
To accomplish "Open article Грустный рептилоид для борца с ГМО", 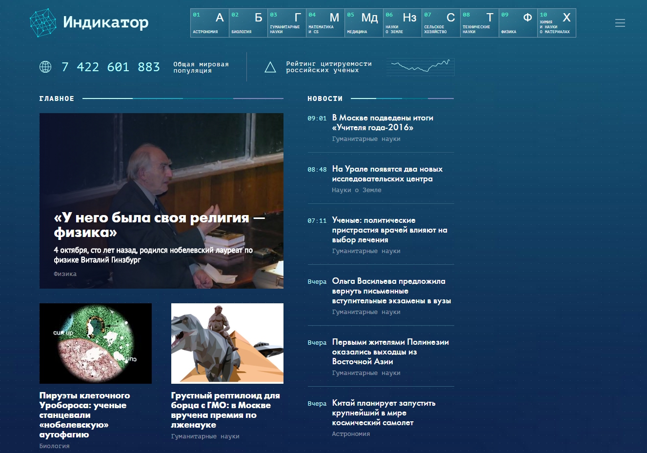I will (225, 410).
